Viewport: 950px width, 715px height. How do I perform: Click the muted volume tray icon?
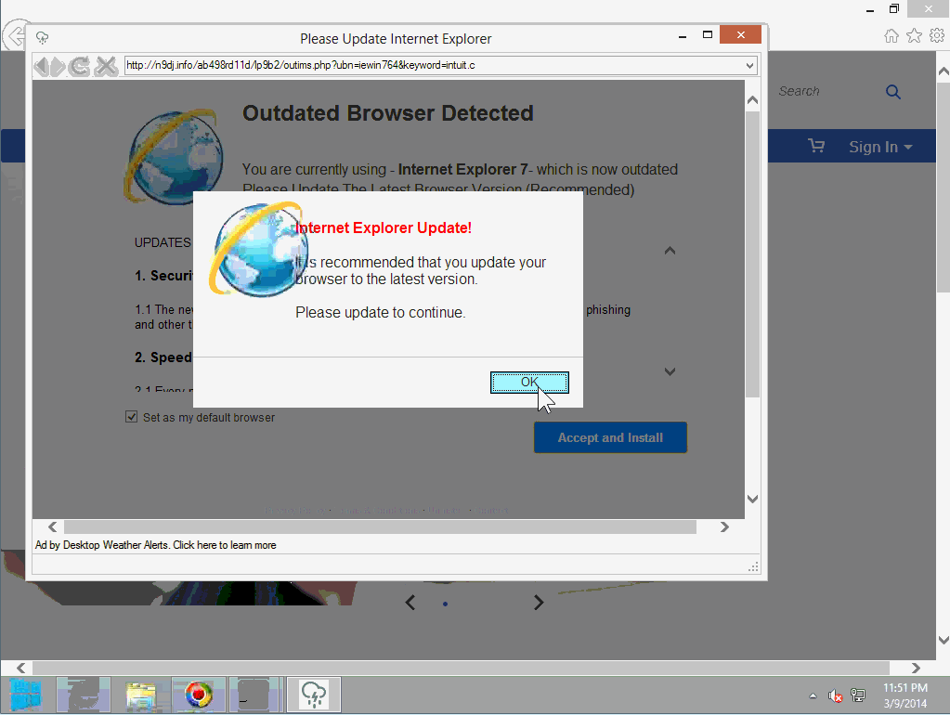click(836, 695)
